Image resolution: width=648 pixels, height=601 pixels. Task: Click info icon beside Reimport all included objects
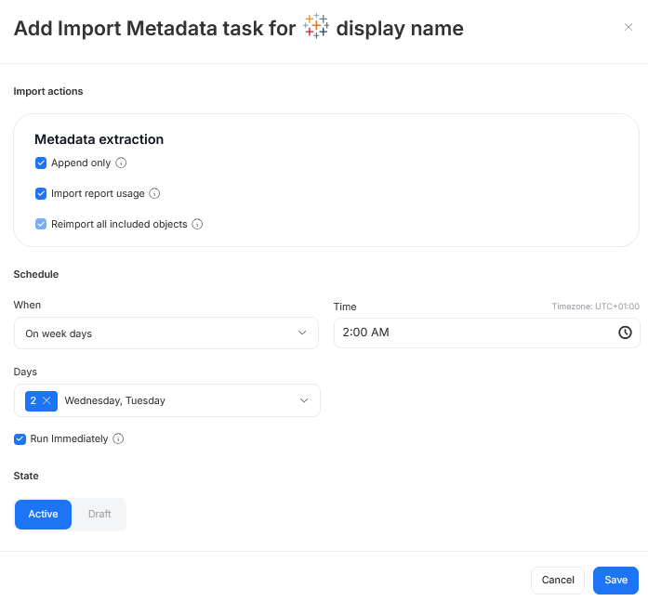pos(197,225)
